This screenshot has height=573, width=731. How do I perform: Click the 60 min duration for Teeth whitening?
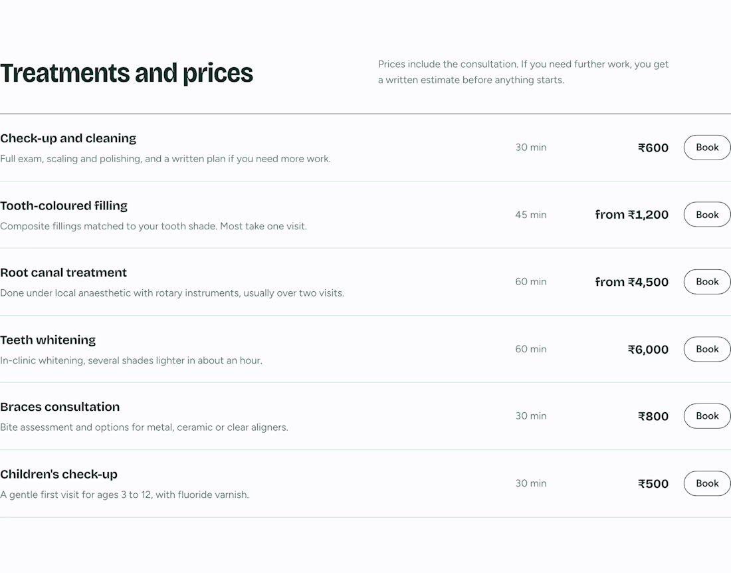pos(530,349)
